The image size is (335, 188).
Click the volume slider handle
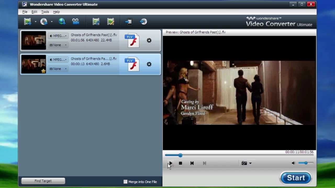click(x=306, y=163)
